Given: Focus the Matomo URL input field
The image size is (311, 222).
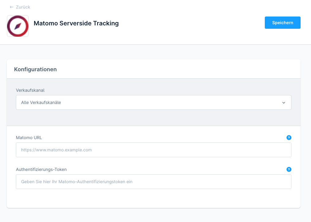Looking at the screenshot, I should [154, 150].
